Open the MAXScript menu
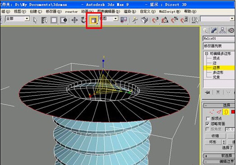 coord(169,12)
